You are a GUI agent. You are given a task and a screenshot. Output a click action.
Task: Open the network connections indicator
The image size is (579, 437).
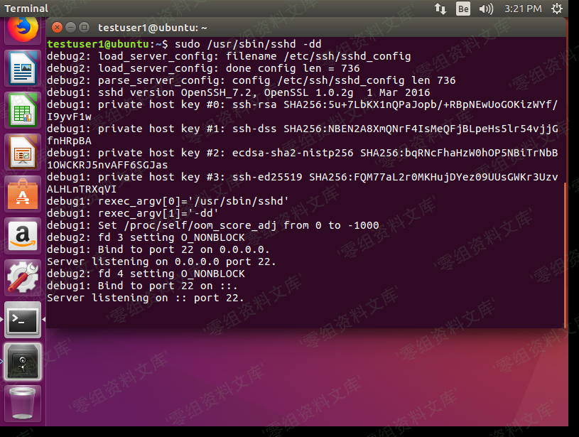[440, 9]
